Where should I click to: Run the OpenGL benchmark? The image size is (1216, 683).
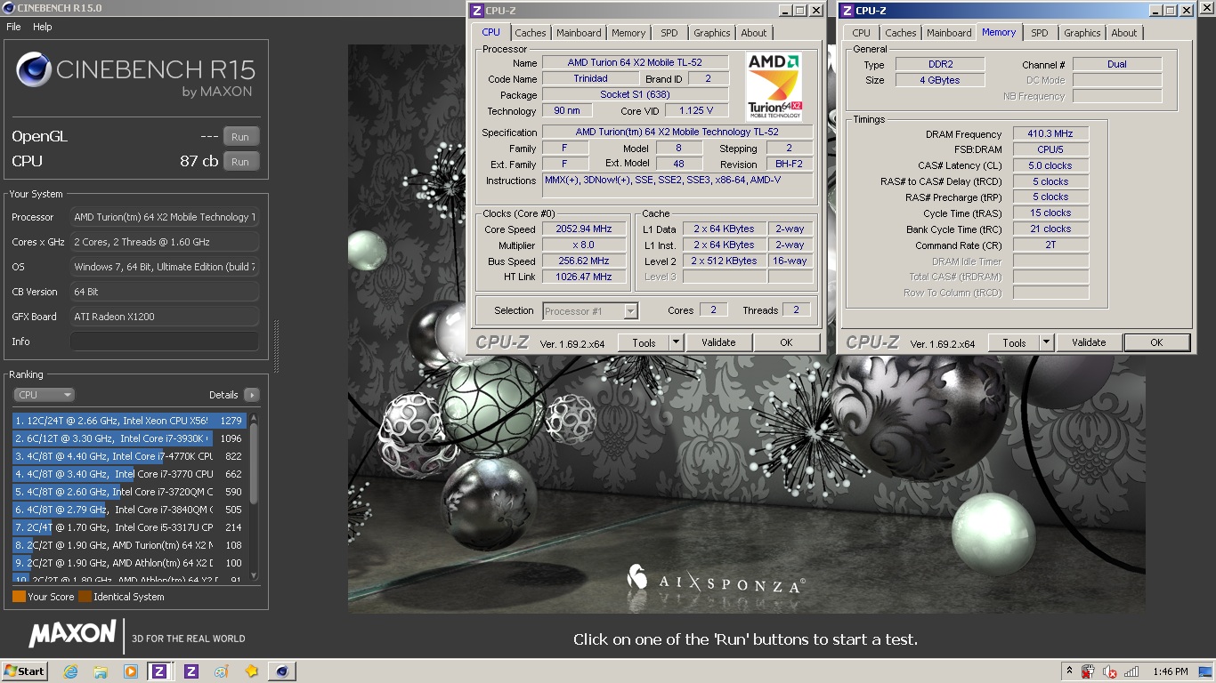point(240,137)
